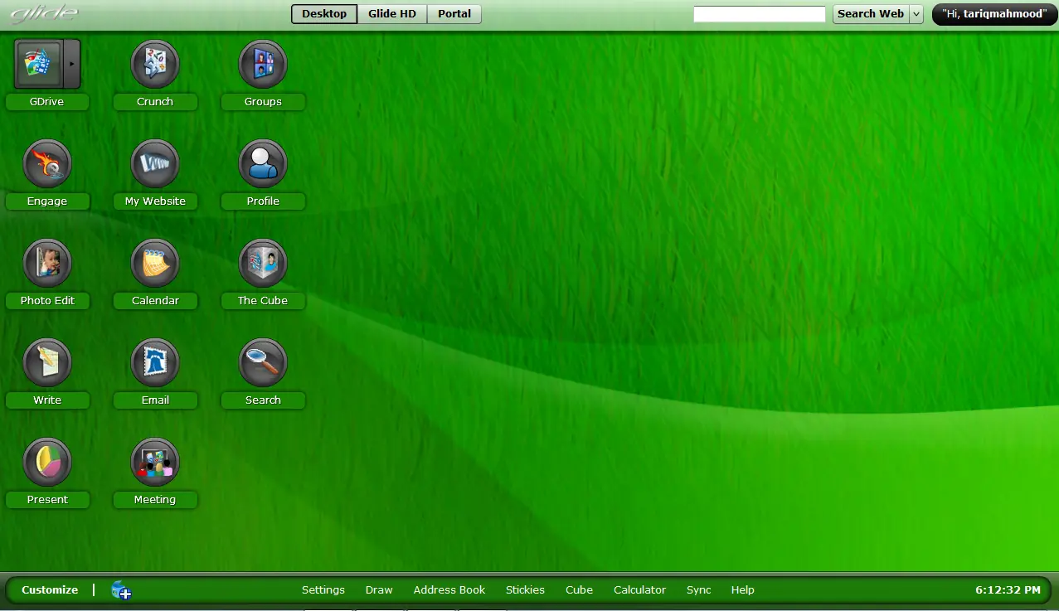Click the Email text label

tap(155, 400)
